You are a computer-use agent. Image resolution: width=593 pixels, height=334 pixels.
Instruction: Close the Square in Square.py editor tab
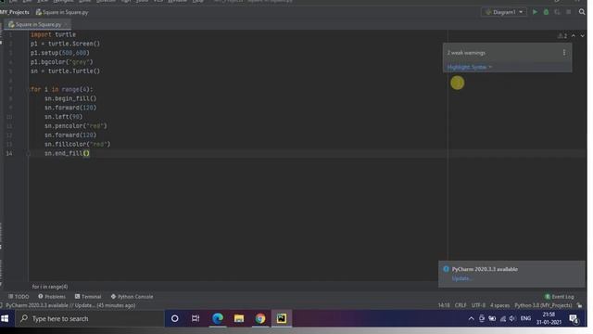[66, 25]
